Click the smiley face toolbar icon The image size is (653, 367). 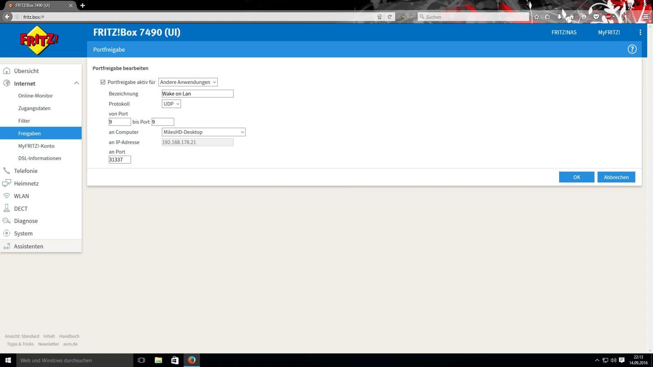[x=584, y=17]
